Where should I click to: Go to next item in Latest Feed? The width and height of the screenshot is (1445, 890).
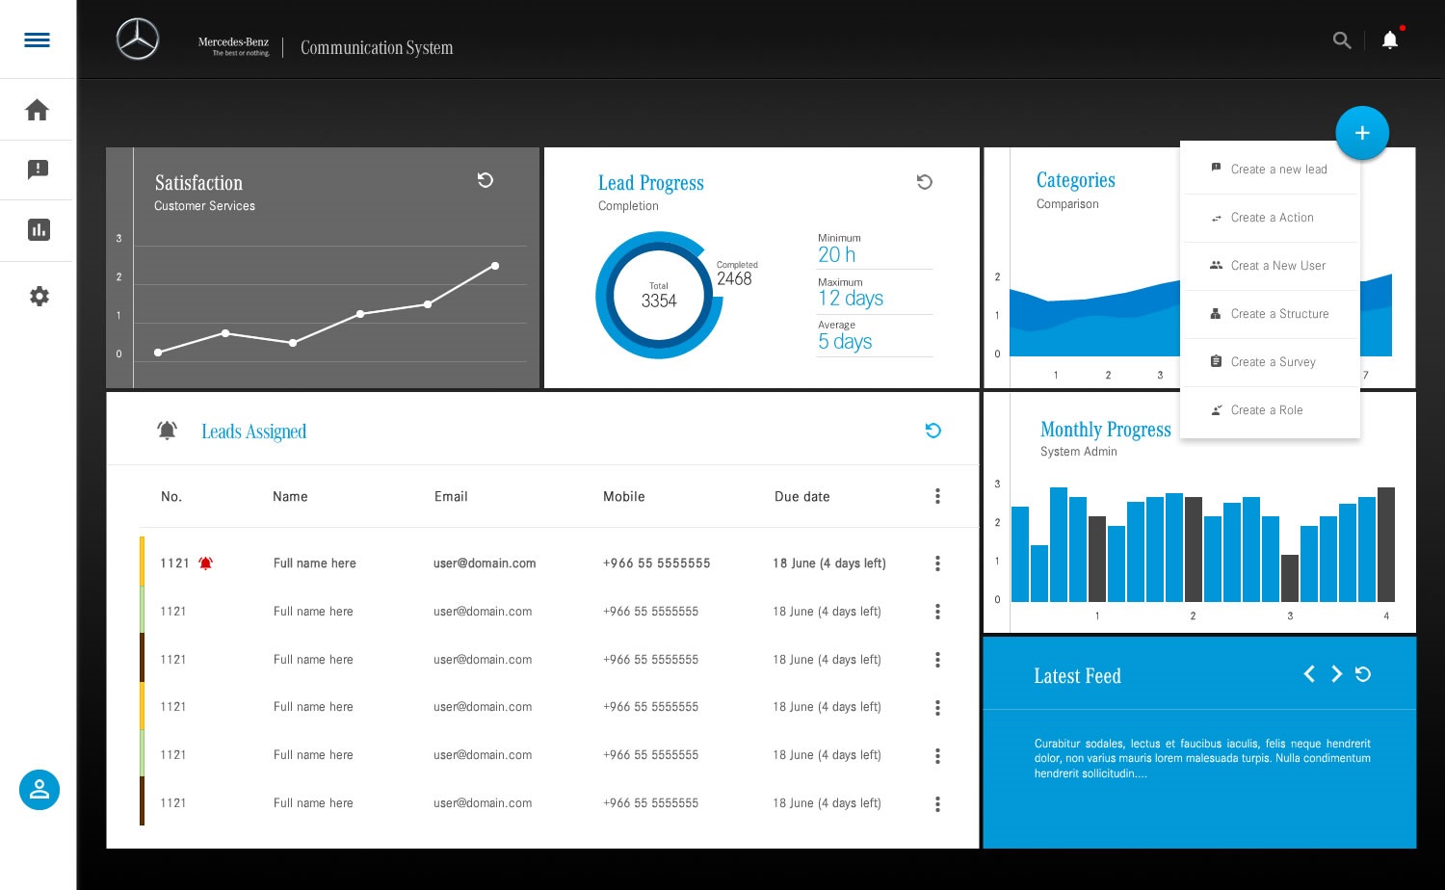coord(1336,674)
